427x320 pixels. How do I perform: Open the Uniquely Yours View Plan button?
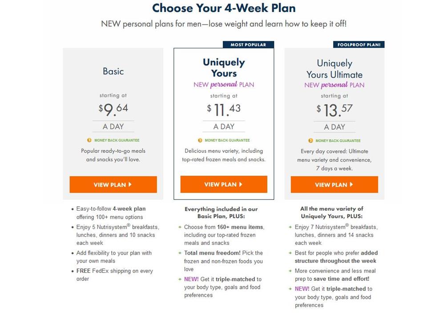point(224,184)
